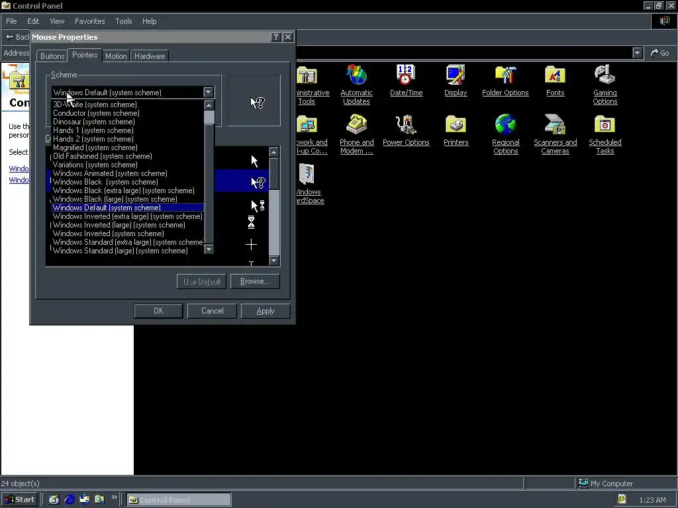Open the Scanners and Cameras icon
Image resolution: width=678 pixels, height=508 pixels.
[x=556, y=124]
